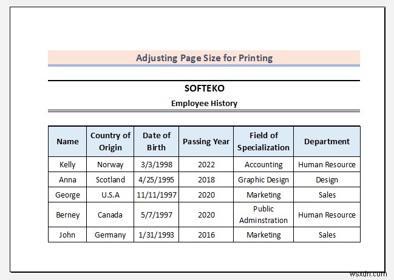Select the 'Date of Birth' column header
This screenshot has width=394, height=280.
point(156,141)
